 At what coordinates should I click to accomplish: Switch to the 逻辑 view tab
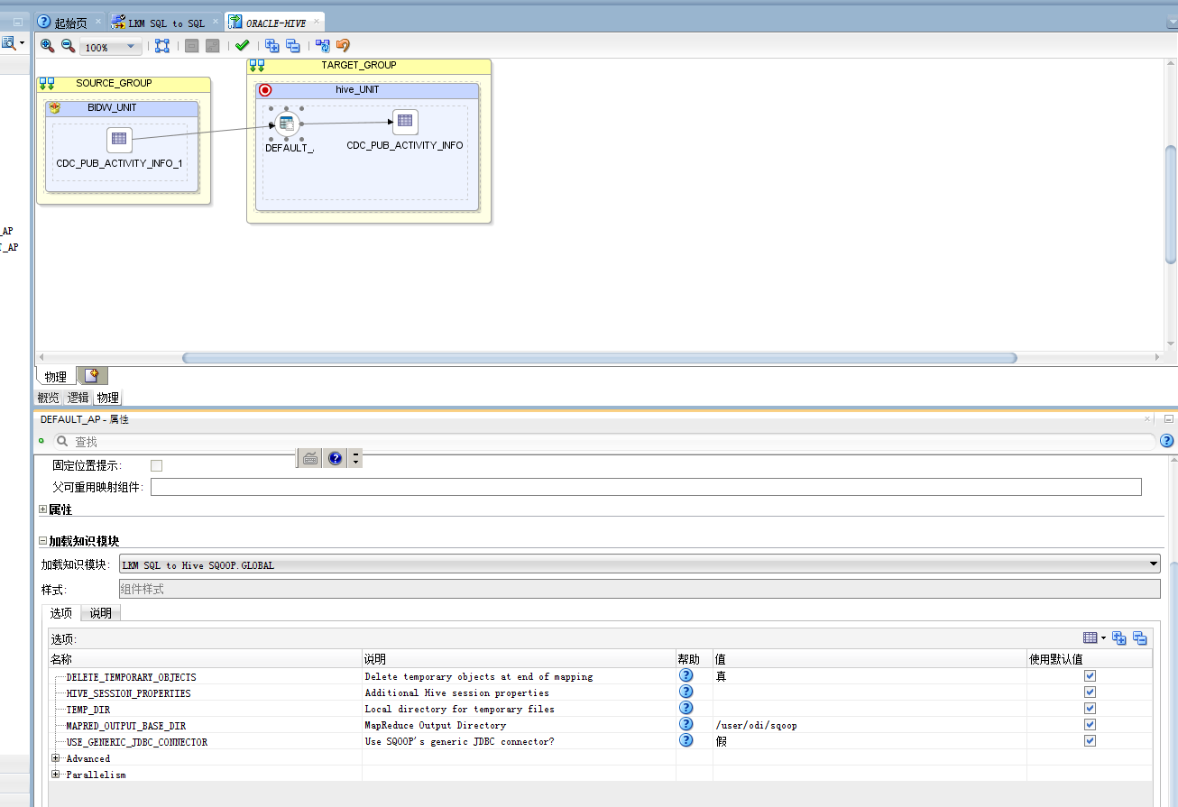click(x=78, y=398)
